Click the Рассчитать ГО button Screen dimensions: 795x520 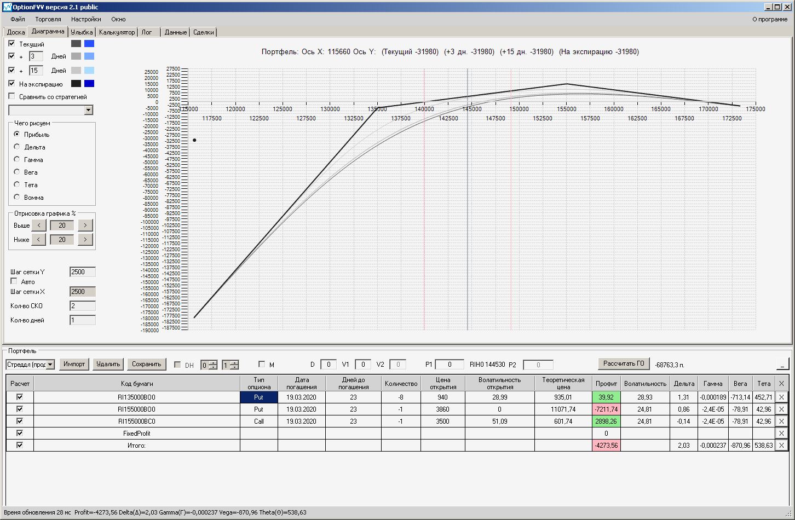(x=624, y=363)
